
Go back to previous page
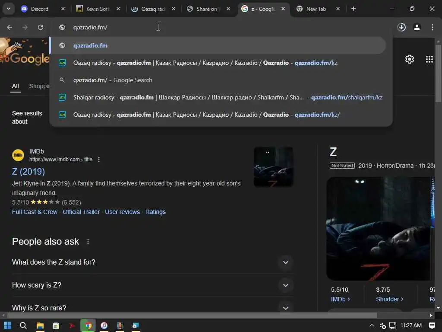pos(9,27)
